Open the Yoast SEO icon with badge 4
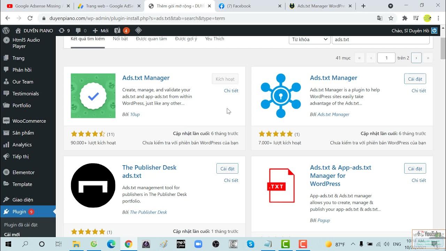Viewport: 446px width, 251px height. pyautogui.click(x=122, y=31)
